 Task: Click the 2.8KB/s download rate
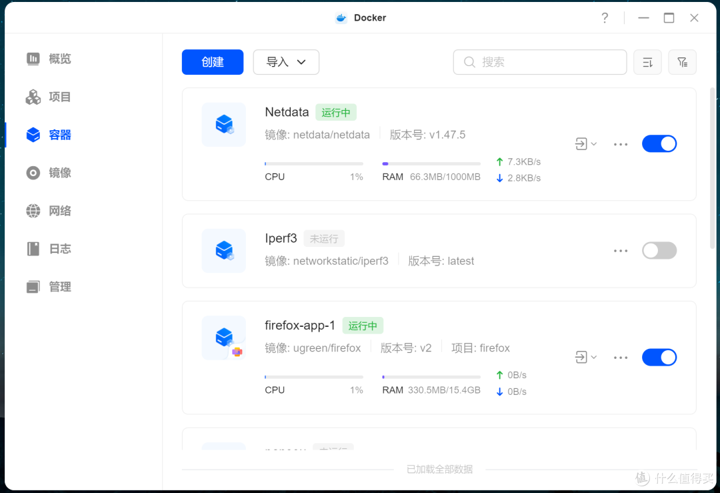[x=524, y=178]
